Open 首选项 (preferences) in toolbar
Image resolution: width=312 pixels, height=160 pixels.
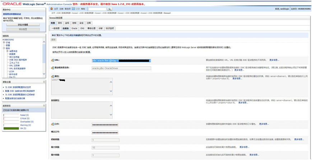tap(67, 9)
